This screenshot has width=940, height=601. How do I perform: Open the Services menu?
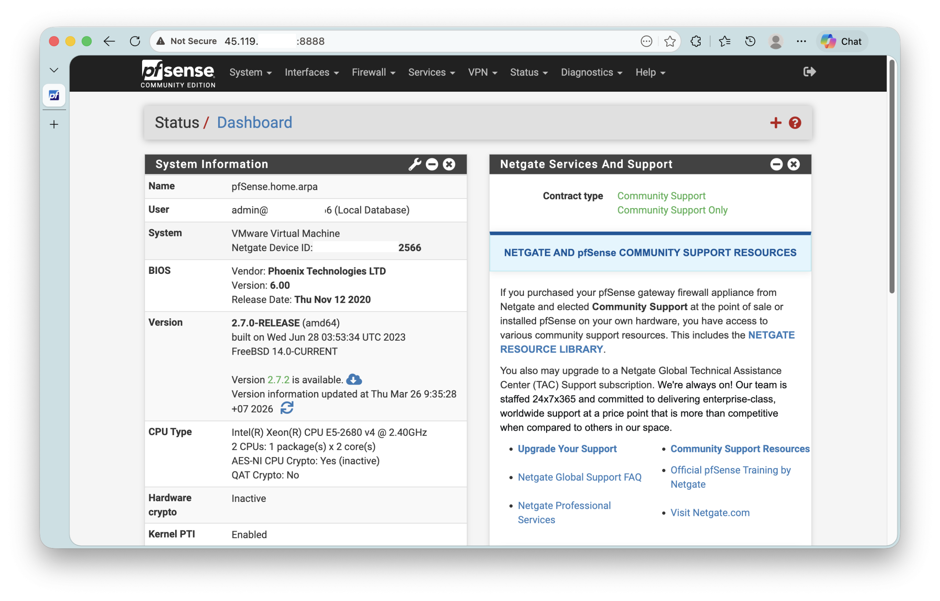click(431, 73)
